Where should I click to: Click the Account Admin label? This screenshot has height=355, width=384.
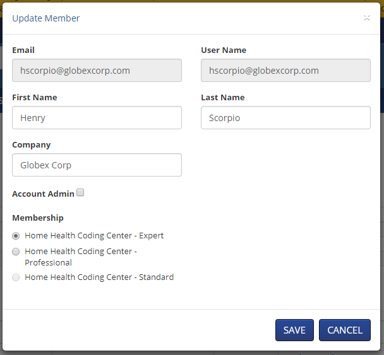43,194
